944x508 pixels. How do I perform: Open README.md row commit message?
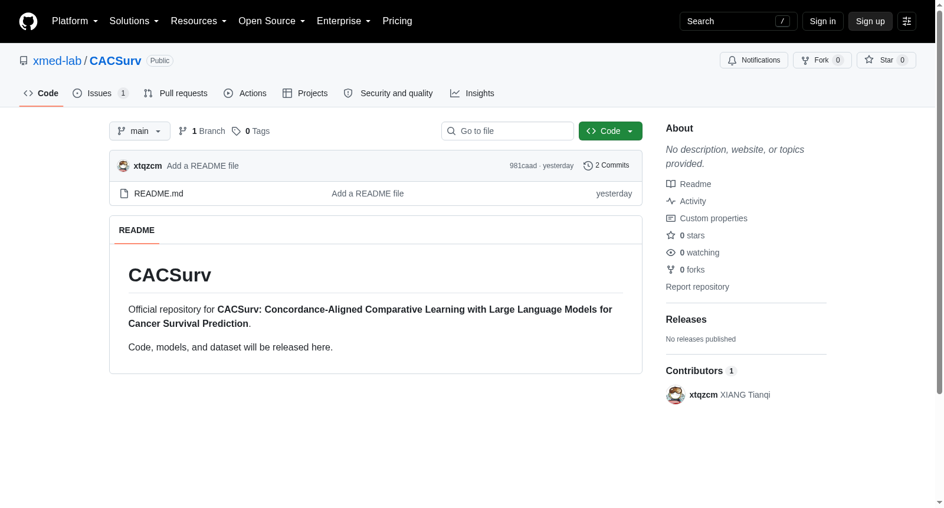pos(368,194)
